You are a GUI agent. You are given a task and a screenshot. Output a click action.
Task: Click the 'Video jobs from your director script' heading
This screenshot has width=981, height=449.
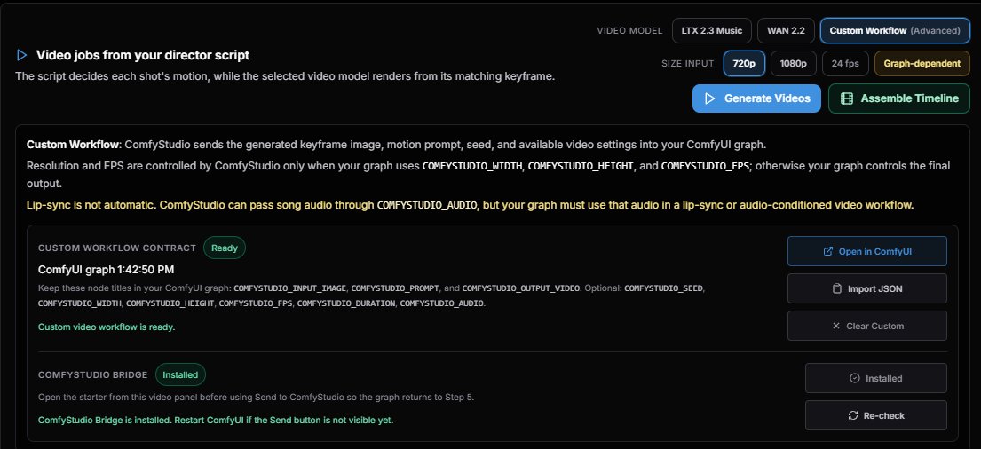pyautogui.click(x=143, y=55)
